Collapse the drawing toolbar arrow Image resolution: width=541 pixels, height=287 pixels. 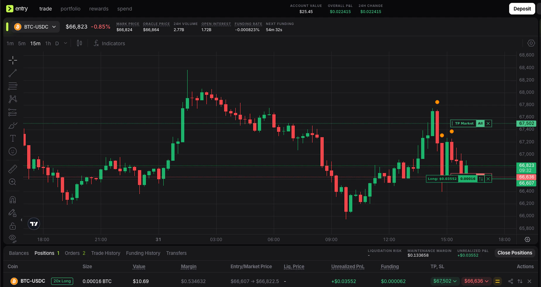coord(21,220)
